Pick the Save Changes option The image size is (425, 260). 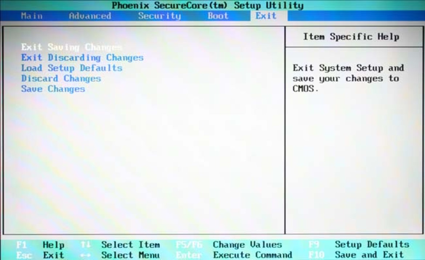(53, 89)
